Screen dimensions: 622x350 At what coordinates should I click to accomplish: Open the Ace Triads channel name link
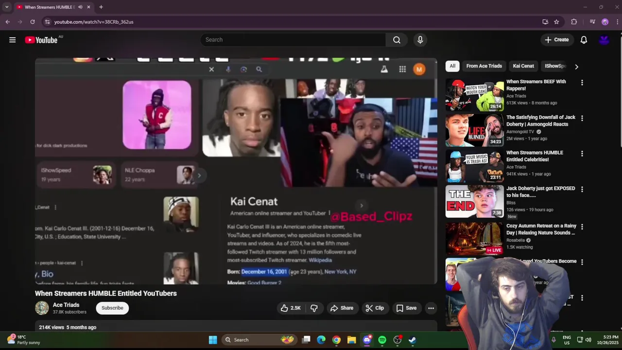pos(66,305)
